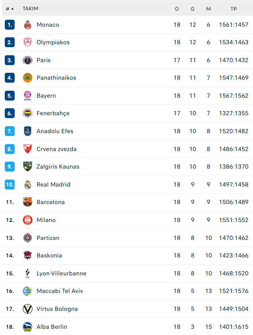This screenshot has width=253, height=335.
Task: Click the Fenerbahçe club badge
Action: (27, 113)
